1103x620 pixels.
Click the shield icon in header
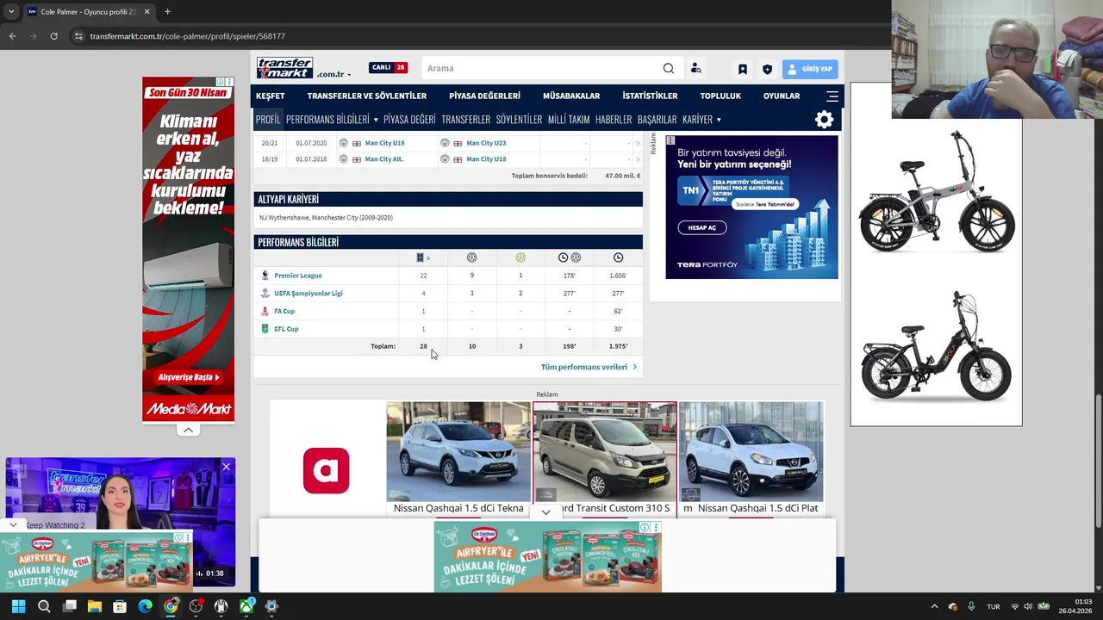(x=767, y=69)
